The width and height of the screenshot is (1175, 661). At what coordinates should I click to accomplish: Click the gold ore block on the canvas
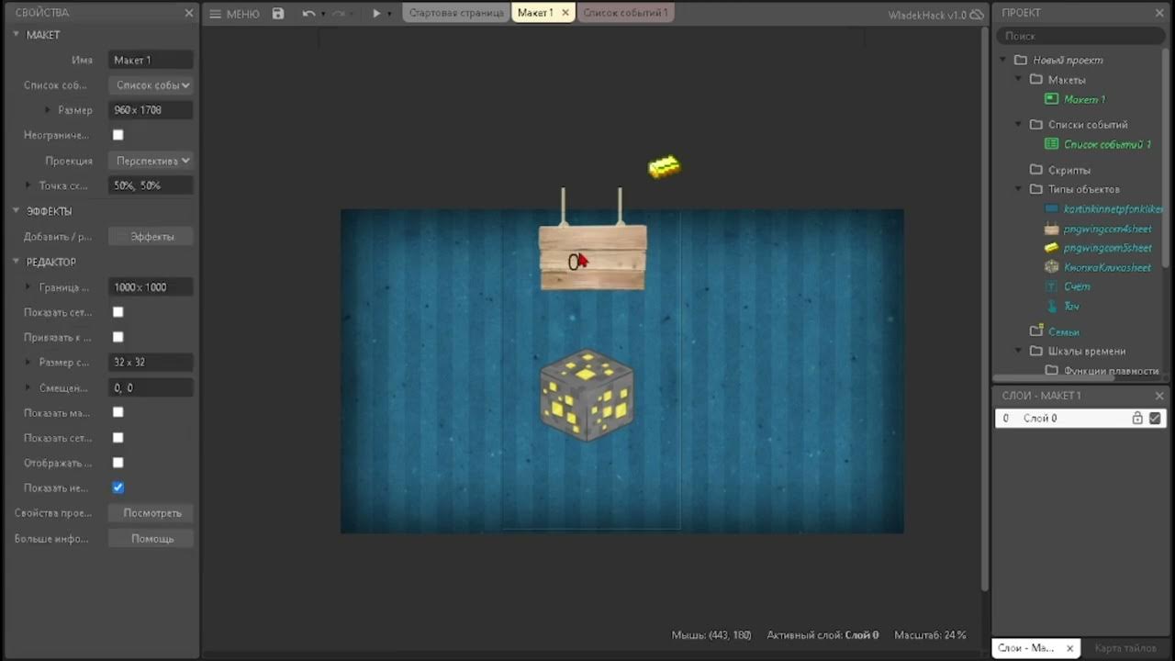pyautogui.click(x=587, y=395)
